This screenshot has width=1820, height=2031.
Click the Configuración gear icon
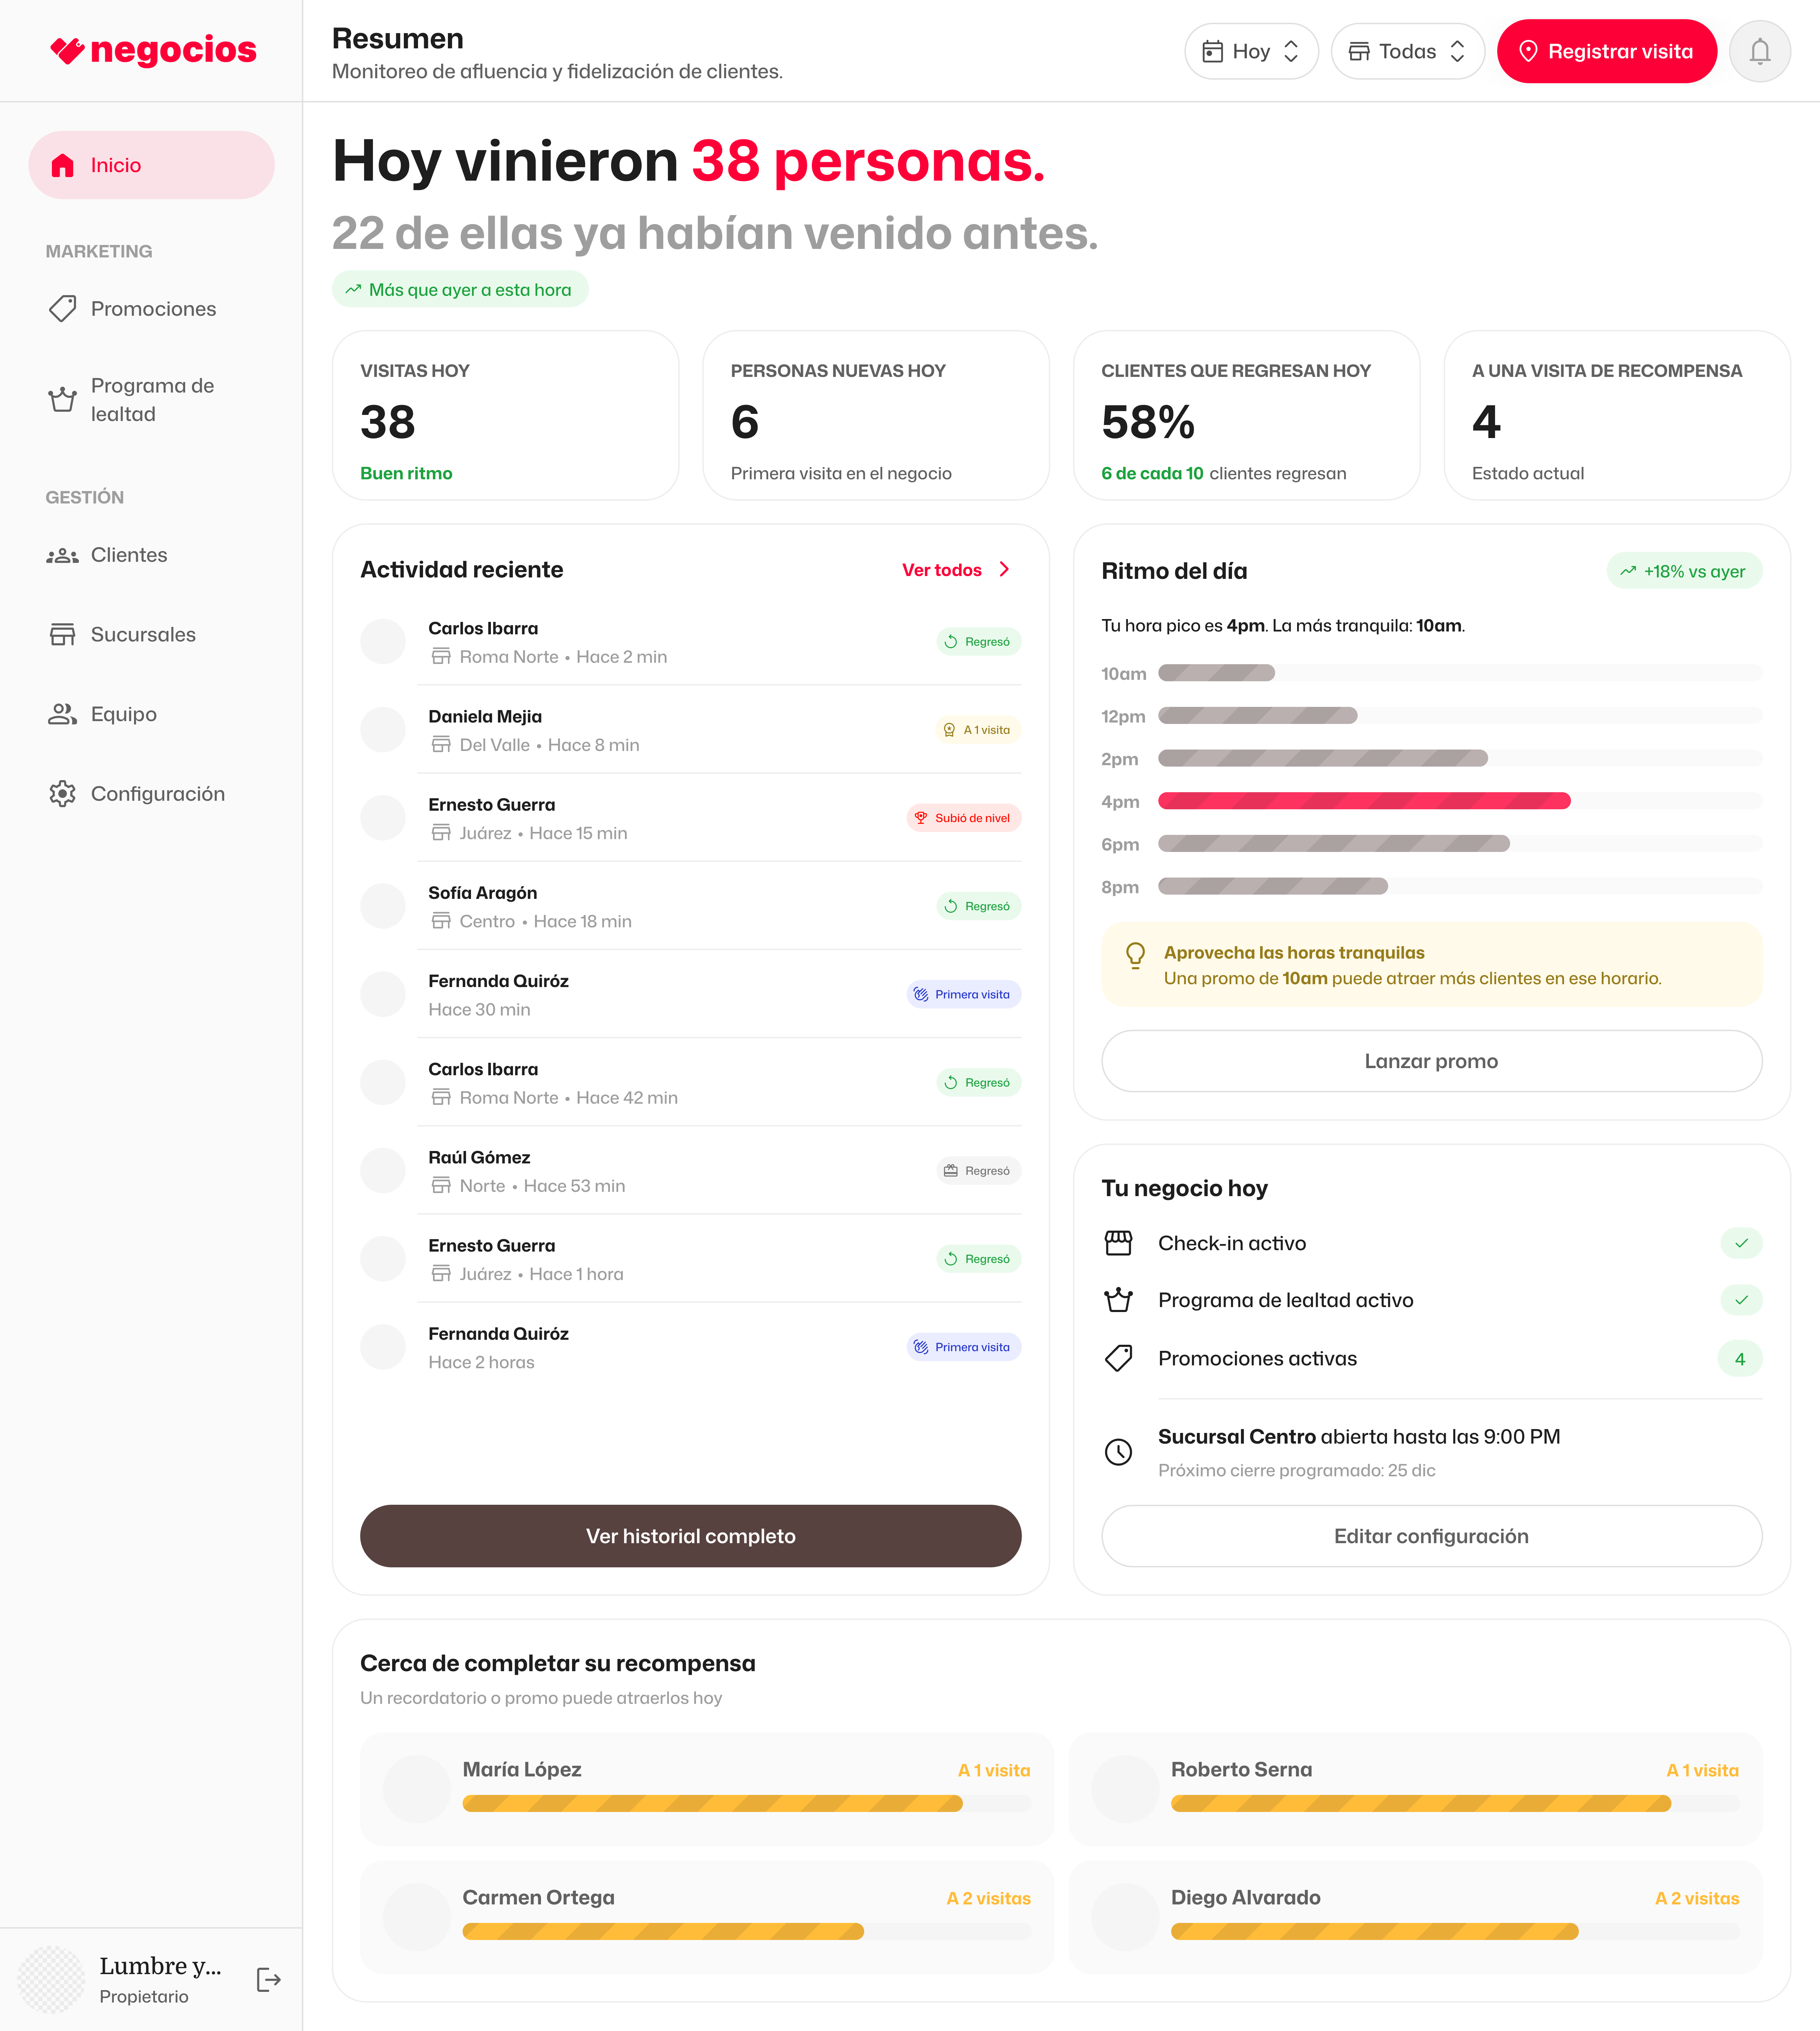pyautogui.click(x=62, y=793)
